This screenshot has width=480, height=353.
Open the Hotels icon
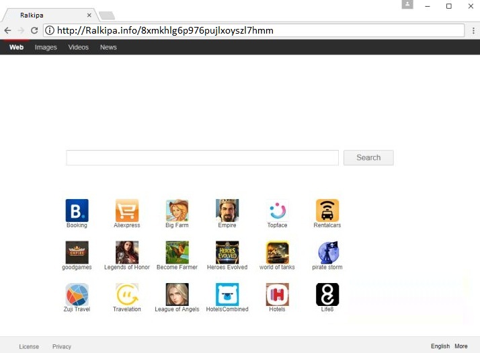(277, 295)
